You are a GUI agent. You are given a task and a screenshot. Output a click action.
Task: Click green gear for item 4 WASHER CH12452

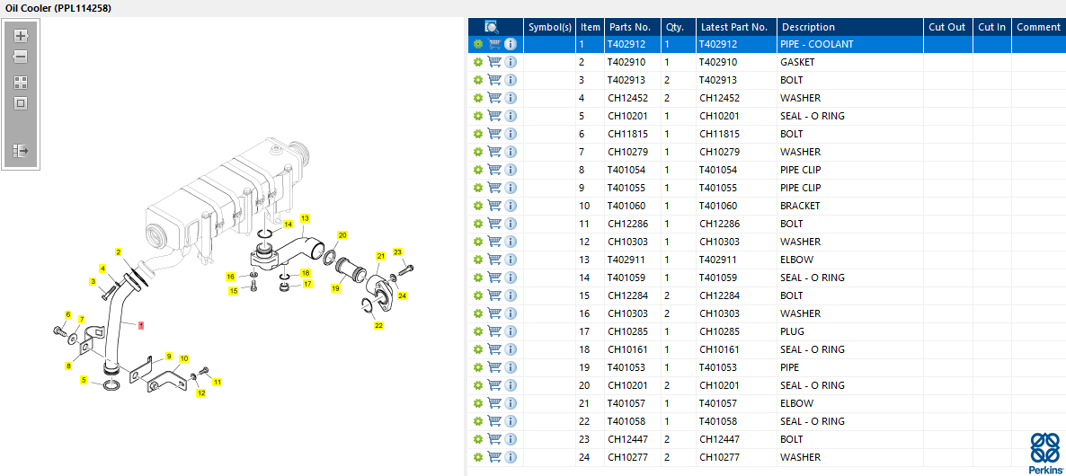[478, 98]
